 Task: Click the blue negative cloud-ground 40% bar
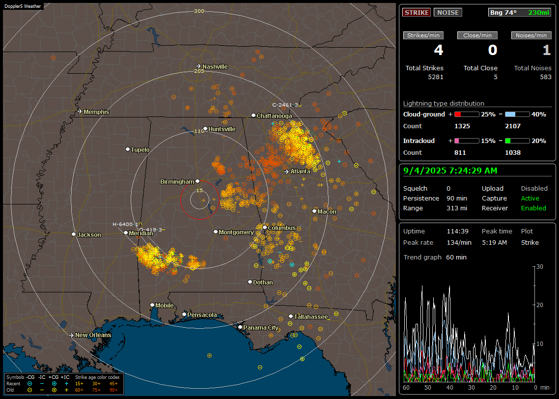pyautogui.click(x=517, y=114)
